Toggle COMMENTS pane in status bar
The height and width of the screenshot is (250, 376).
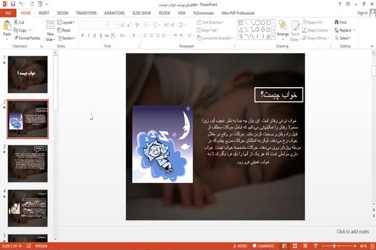point(263,246)
